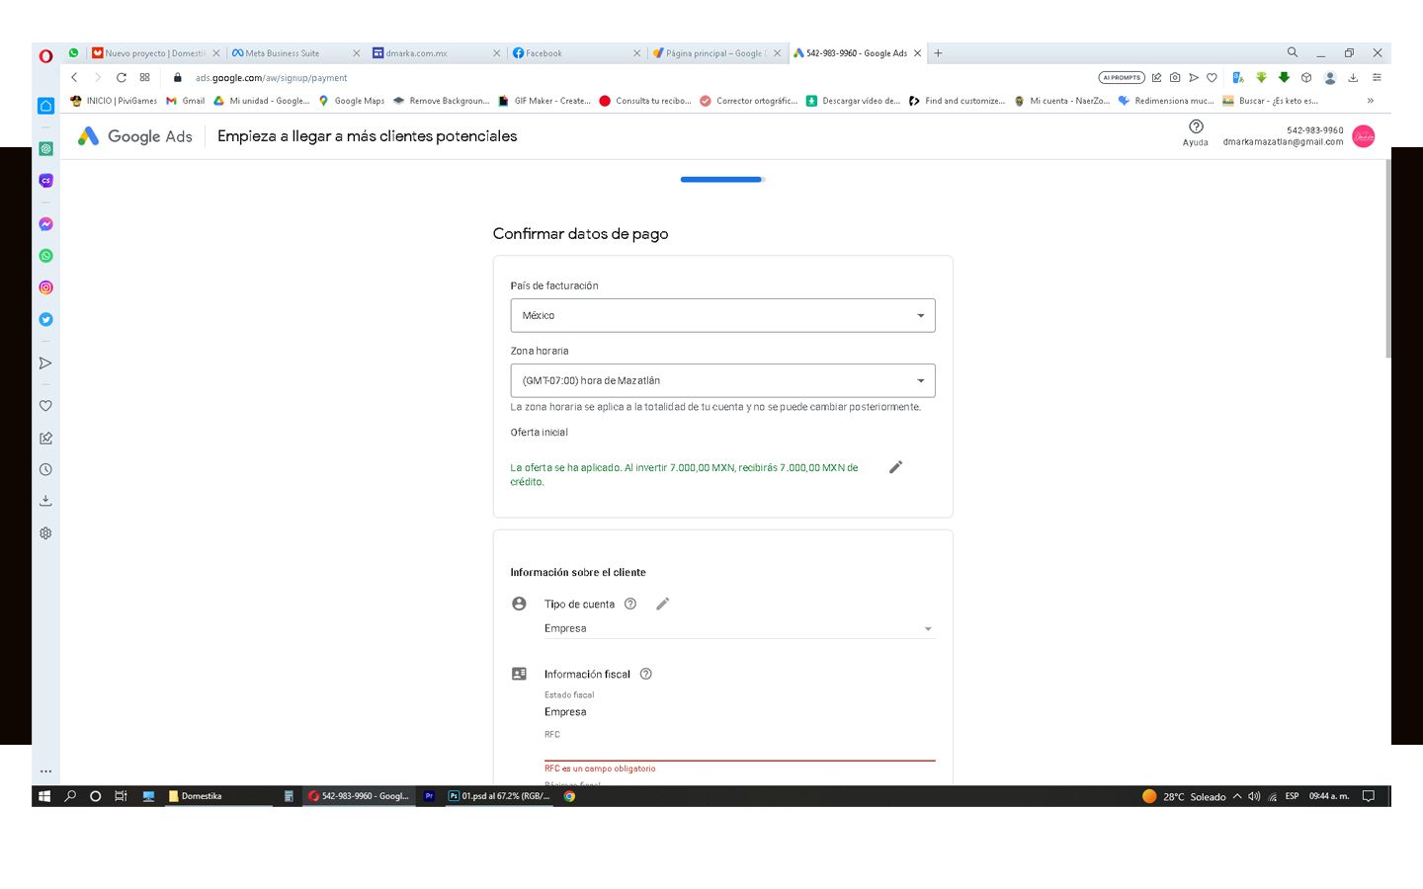Open Messenger in the Opera sidebar

click(x=45, y=224)
